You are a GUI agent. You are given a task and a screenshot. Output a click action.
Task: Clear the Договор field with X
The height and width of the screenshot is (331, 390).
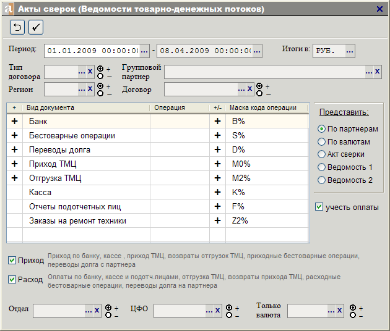(249, 89)
